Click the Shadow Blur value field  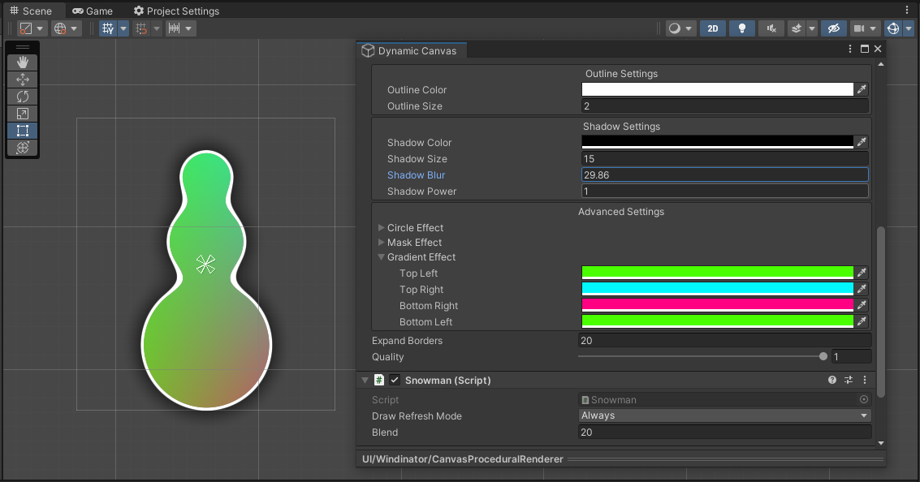pyautogui.click(x=724, y=174)
